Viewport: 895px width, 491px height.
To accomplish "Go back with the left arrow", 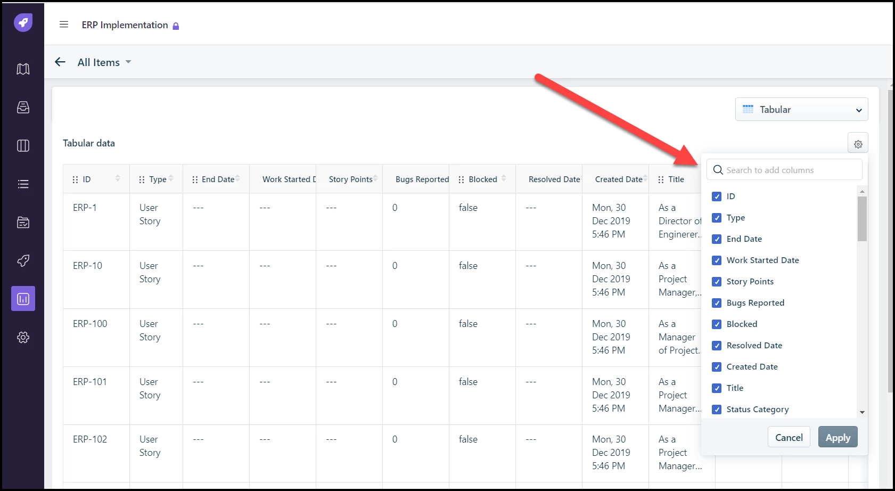I will point(60,62).
